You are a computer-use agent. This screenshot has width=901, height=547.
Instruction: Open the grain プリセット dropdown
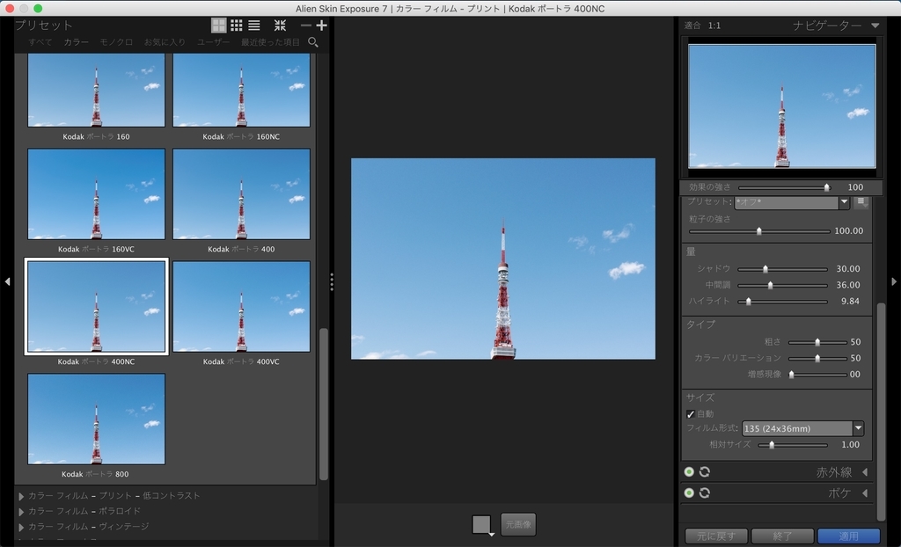pos(792,202)
